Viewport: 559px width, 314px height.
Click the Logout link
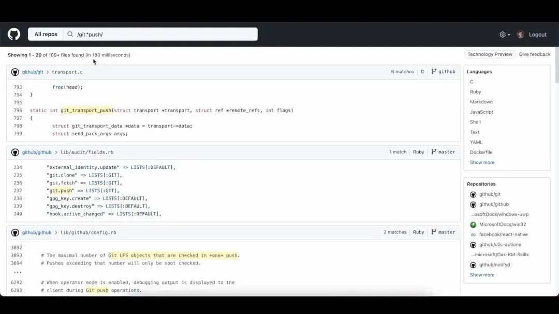pyautogui.click(x=538, y=35)
